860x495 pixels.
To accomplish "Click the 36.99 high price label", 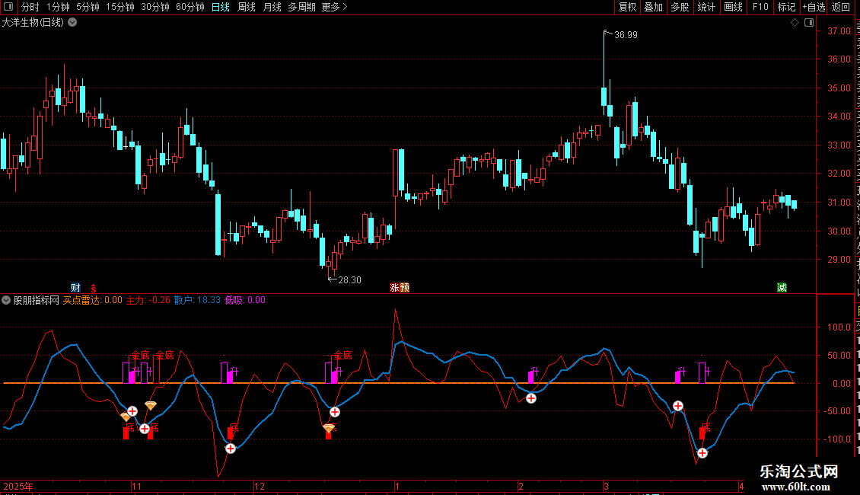I will click(626, 34).
